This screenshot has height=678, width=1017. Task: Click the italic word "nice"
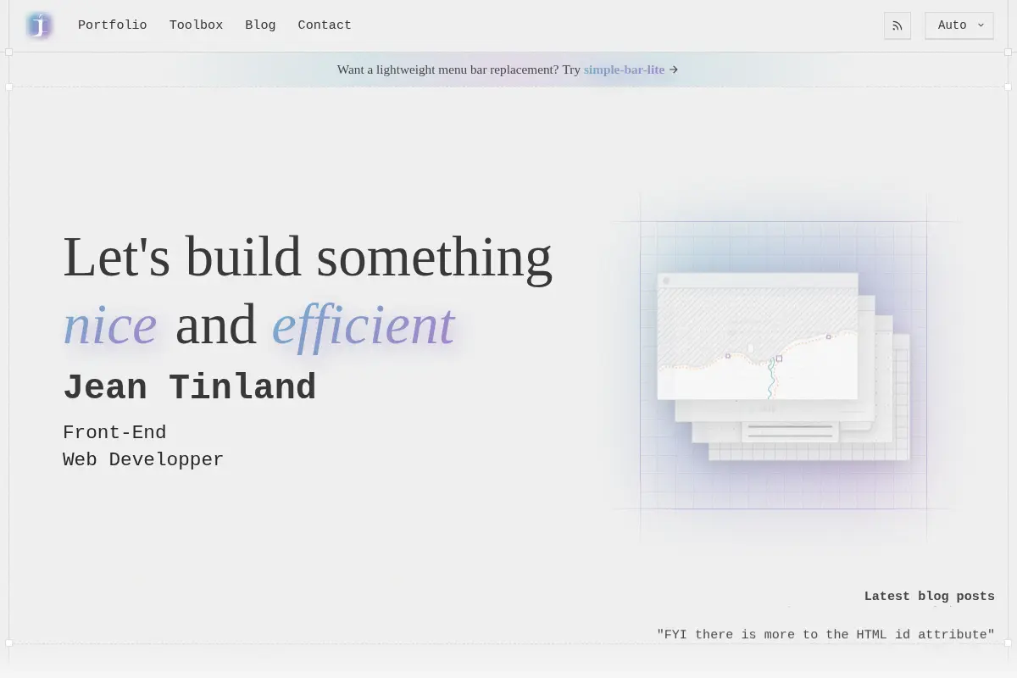[110, 324]
